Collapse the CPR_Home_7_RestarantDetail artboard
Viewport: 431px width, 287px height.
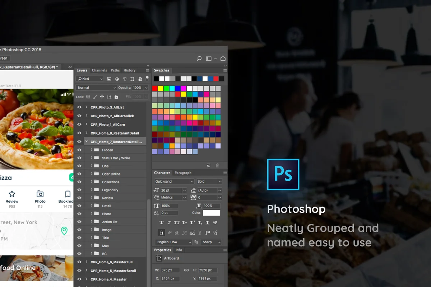(86, 142)
